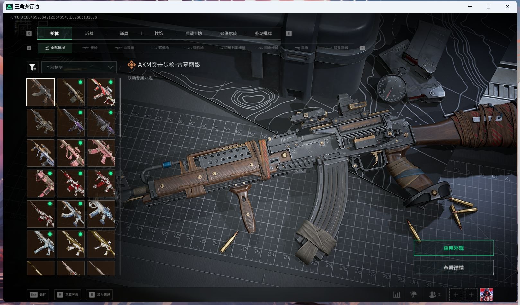Click the Q previous-tab key hint
The height and width of the screenshot is (305, 520).
29,33
